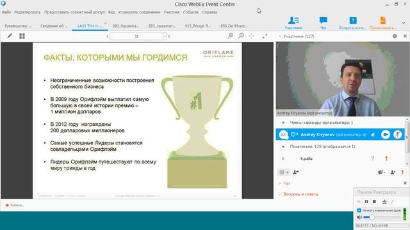The height and width of the screenshot is (230, 410).
Task: Open the Вопросы и ответы panel icon
Action: (353, 23)
